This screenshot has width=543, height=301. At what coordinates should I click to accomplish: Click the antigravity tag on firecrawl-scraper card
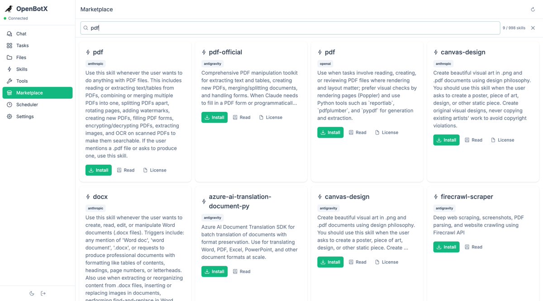coord(444,208)
